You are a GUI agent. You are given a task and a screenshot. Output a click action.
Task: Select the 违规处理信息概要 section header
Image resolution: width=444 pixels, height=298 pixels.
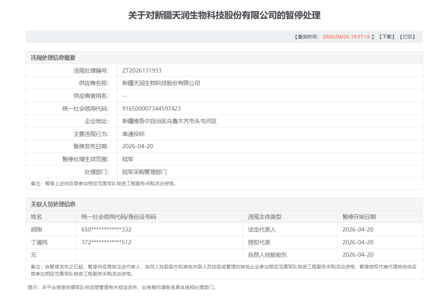[x=53, y=58]
